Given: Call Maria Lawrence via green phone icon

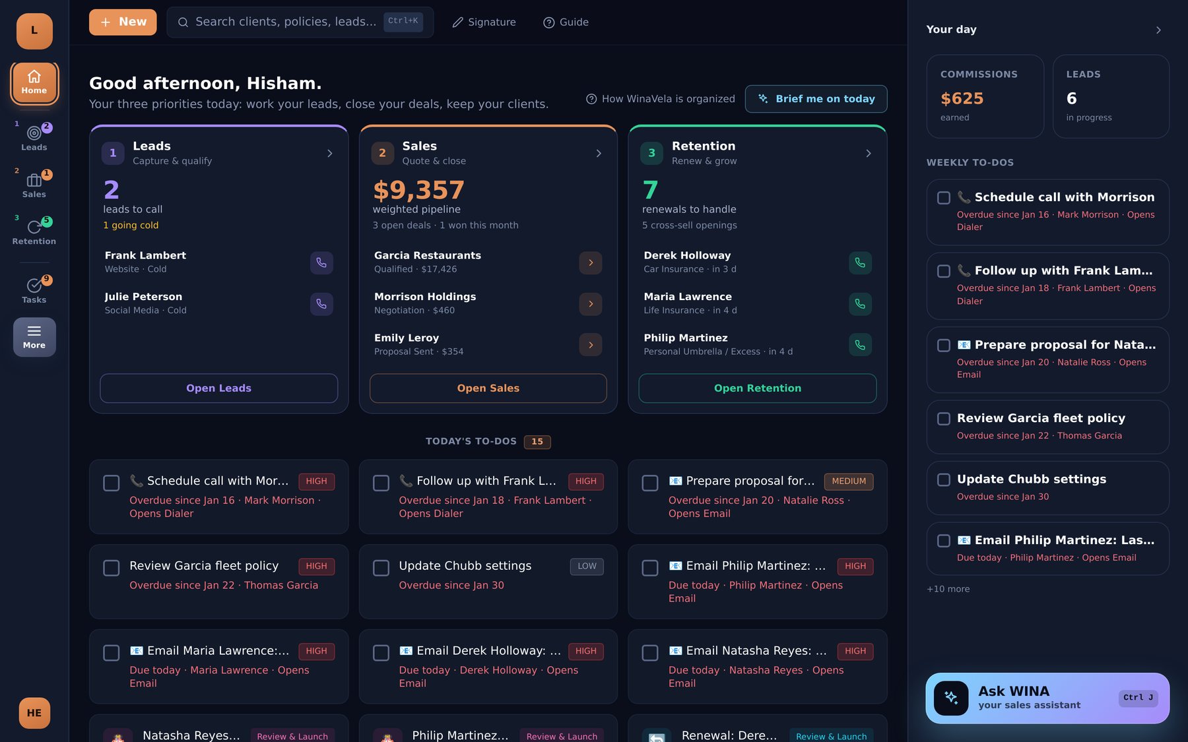Looking at the screenshot, I should pyautogui.click(x=860, y=304).
